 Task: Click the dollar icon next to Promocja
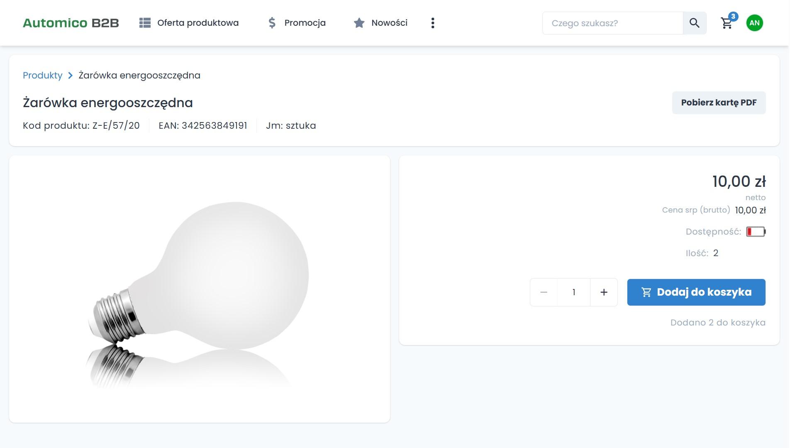272,23
